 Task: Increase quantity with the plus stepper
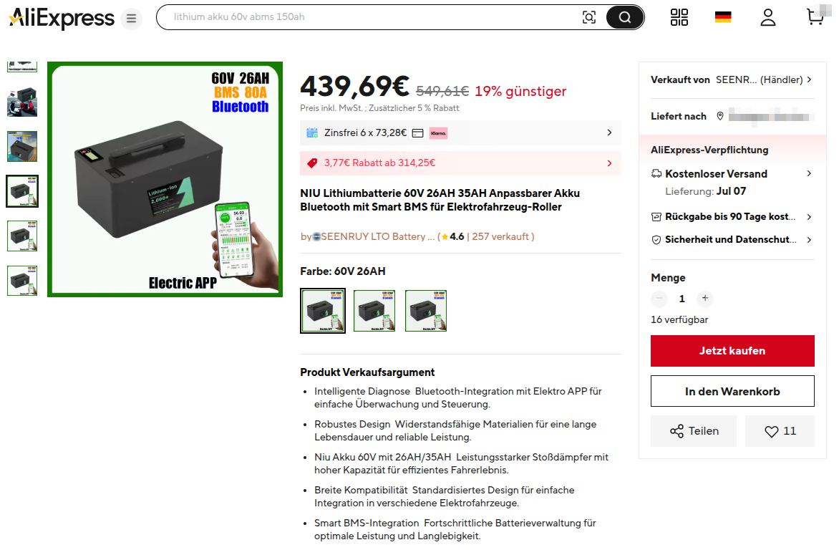tap(704, 299)
